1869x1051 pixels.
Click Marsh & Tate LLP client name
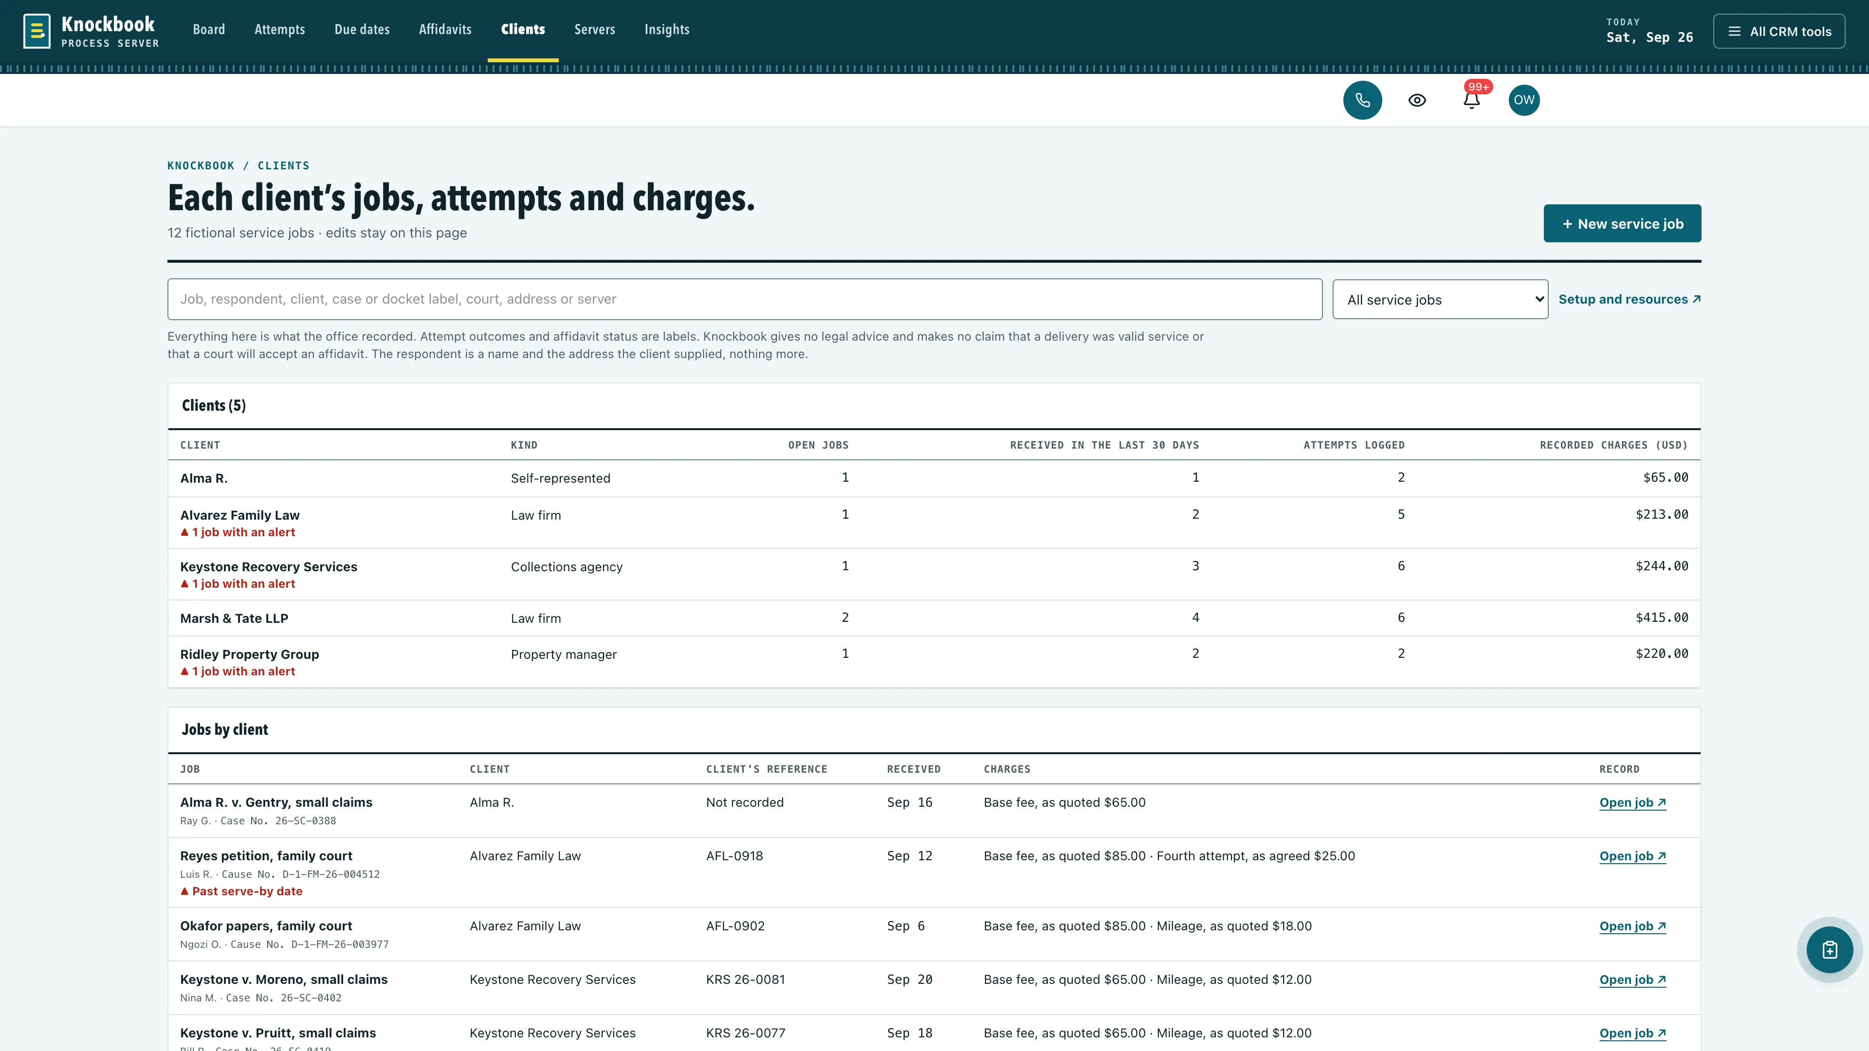[234, 618]
